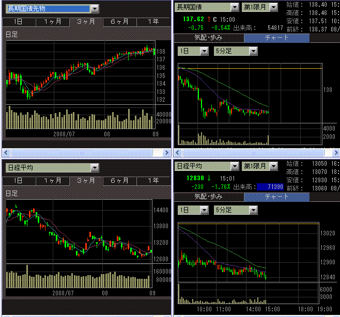Screen dimensions: 340x317
Task: Switch to 気配・歩み tab in 長期国債 panel
Action: pyautogui.click(x=208, y=38)
